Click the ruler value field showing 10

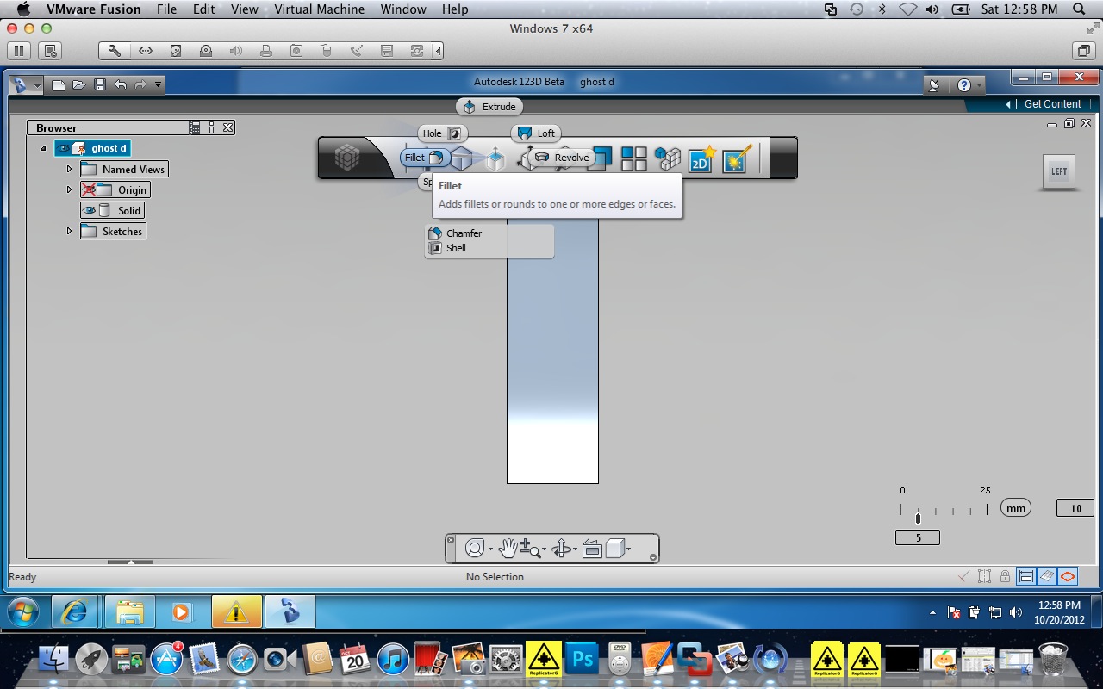click(1075, 508)
